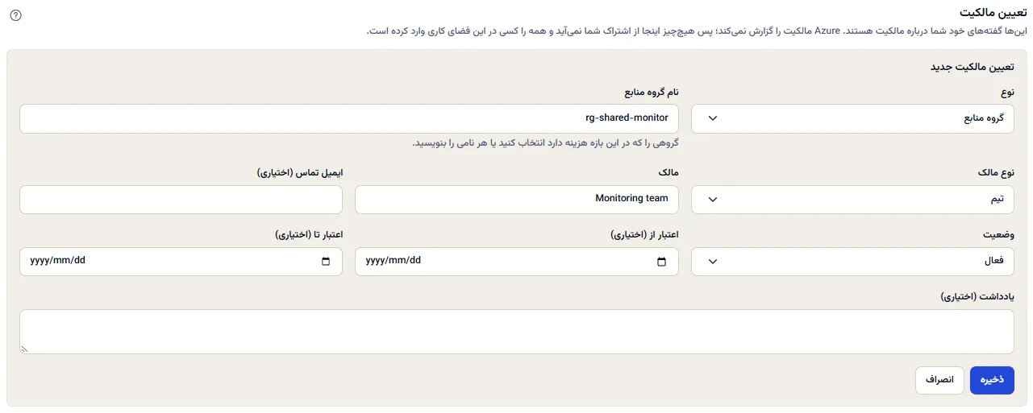Viewport: 1033px width, 413px height.
Task: Save with the ذخیره button
Action: coord(992,381)
